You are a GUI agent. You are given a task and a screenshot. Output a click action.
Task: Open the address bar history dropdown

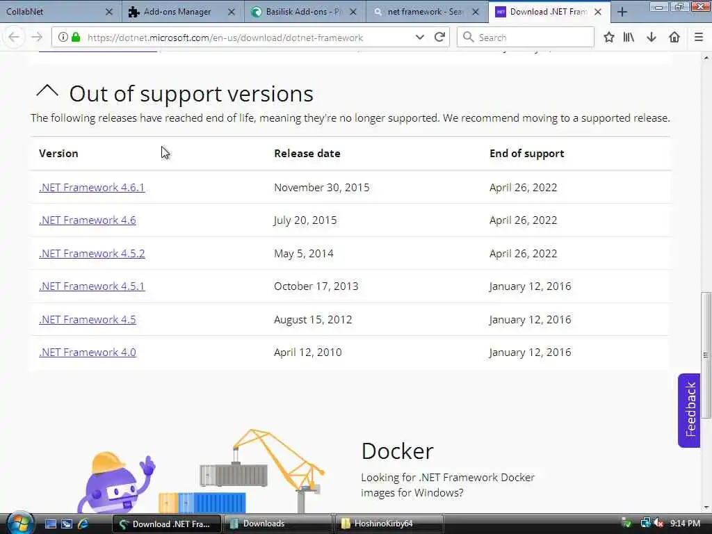pyautogui.click(x=419, y=38)
